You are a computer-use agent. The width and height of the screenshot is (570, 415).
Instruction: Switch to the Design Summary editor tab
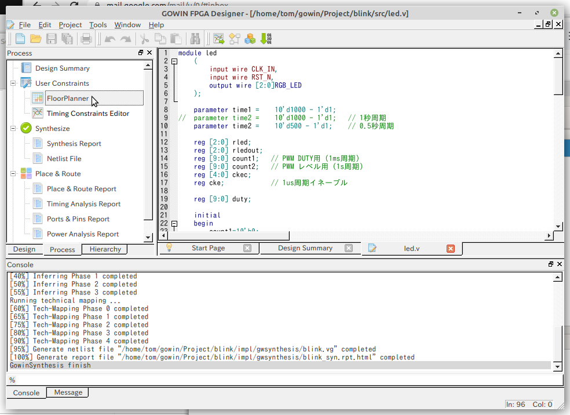tap(305, 248)
